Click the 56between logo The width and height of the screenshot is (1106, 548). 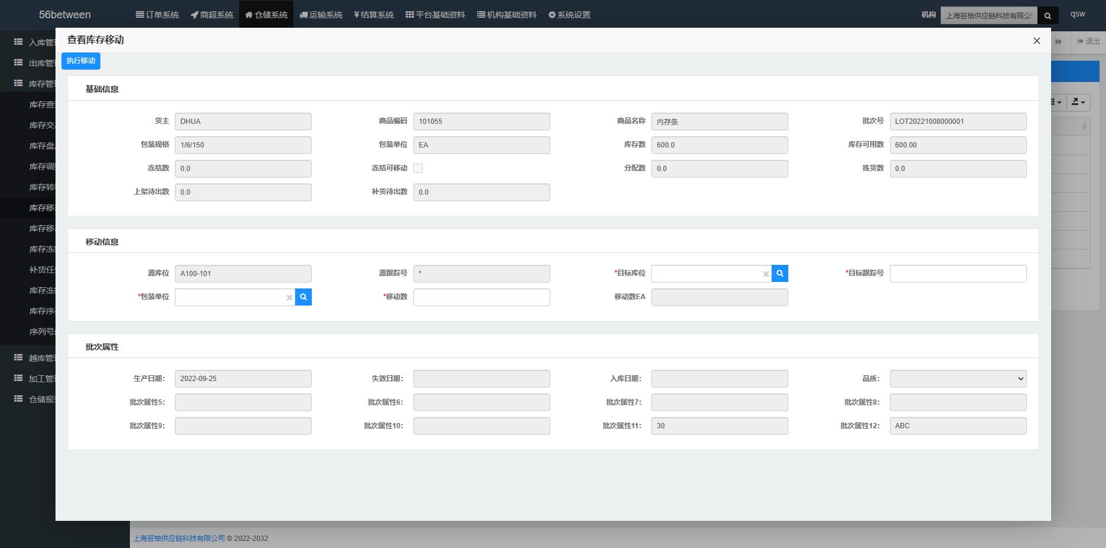[x=65, y=15]
